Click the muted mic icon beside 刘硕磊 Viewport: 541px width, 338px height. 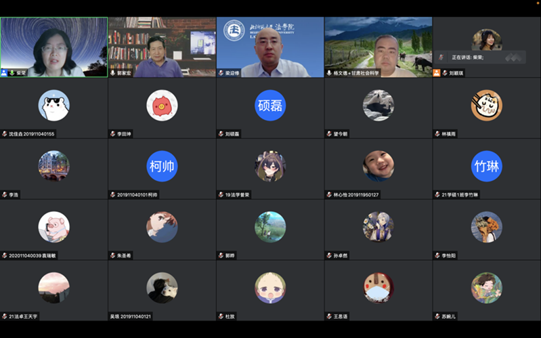(x=221, y=134)
